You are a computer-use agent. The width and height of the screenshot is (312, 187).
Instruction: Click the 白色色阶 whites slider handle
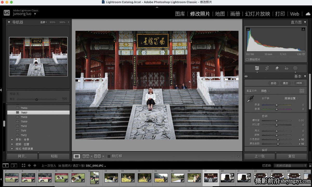point(278,140)
